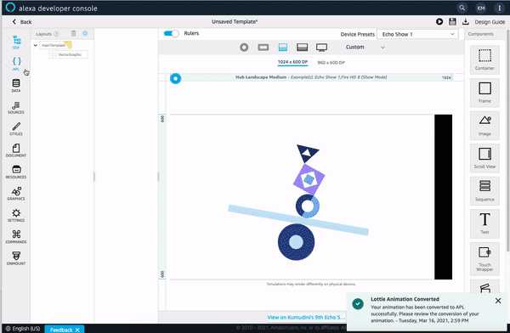Click the blue layouts settings icon
The width and height of the screenshot is (510, 333).
coord(85,33)
